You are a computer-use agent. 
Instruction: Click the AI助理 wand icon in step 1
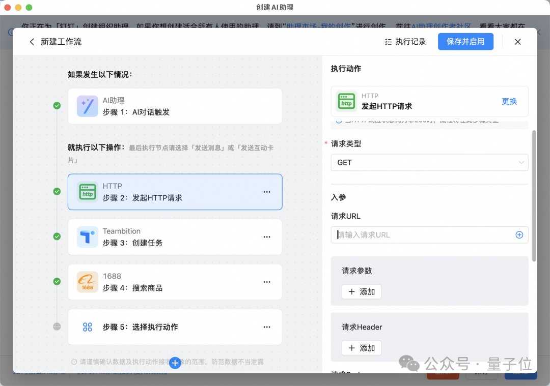[88, 106]
